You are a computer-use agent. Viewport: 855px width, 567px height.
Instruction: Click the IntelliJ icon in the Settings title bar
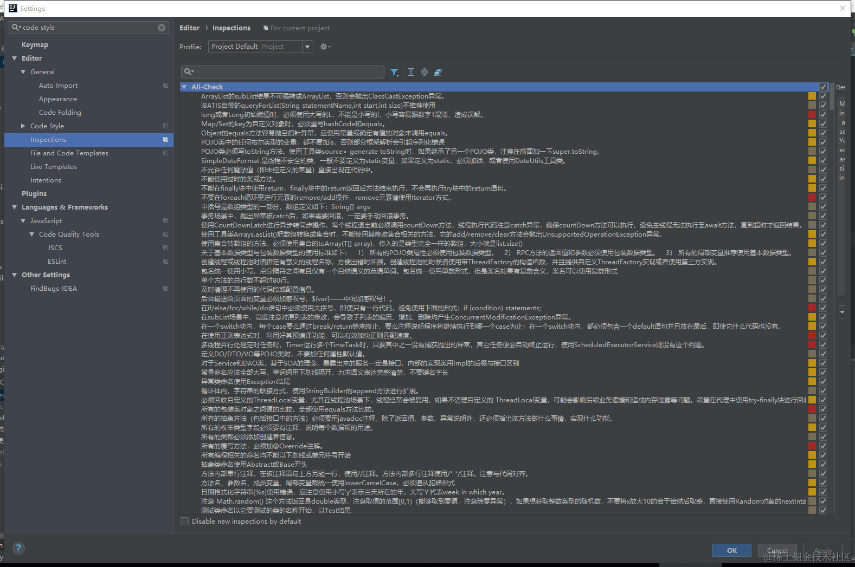pos(13,8)
